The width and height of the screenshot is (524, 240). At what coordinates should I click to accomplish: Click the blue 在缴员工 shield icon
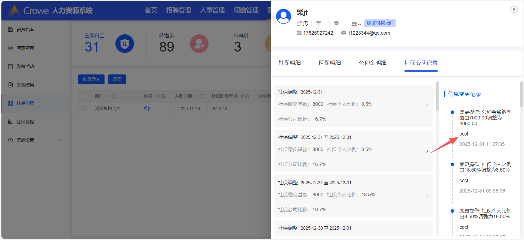pyautogui.click(x=124, y=44)
